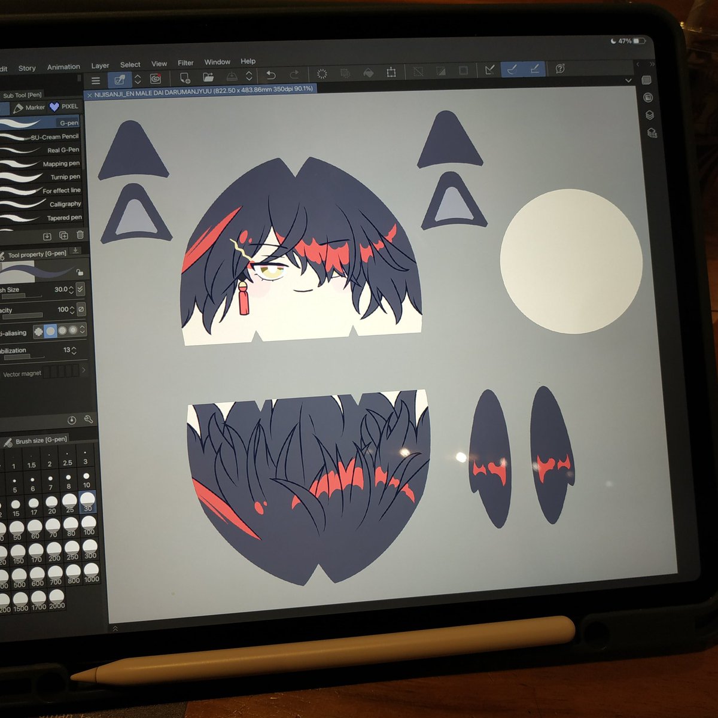Open the View menu

click(159, 64)
